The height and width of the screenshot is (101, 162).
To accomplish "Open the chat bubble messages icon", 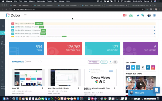I will tap(138, 15).
